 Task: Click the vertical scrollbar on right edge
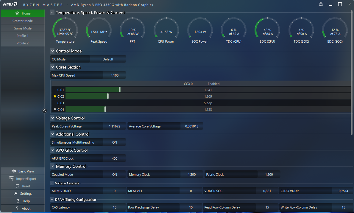[x=352, y=72]
